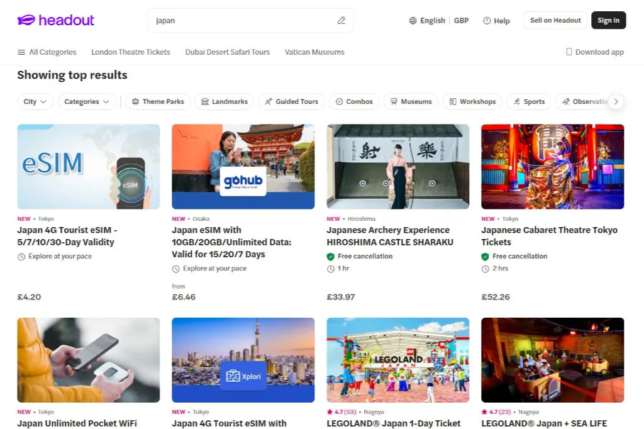This screenshot has width=644, height=429.
Task: Go to London Theatre Tickets
Action: pyautogui.click(x=131, y=52)
